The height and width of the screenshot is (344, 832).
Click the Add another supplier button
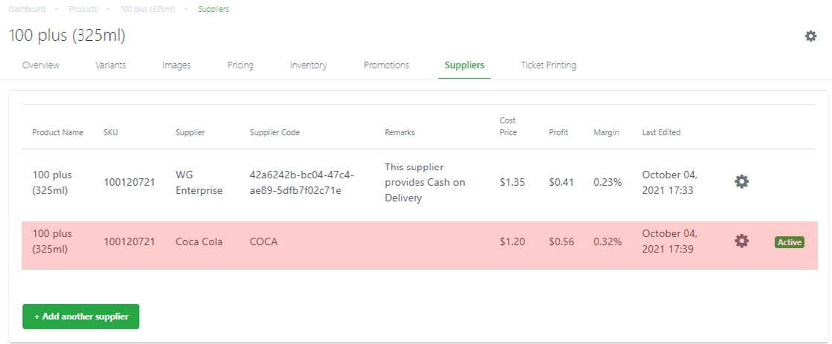(x=80, y=317)
